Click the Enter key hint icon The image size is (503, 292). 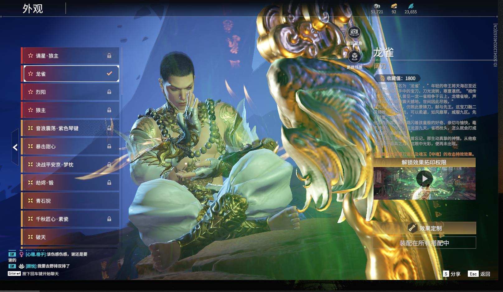[14, 274]
